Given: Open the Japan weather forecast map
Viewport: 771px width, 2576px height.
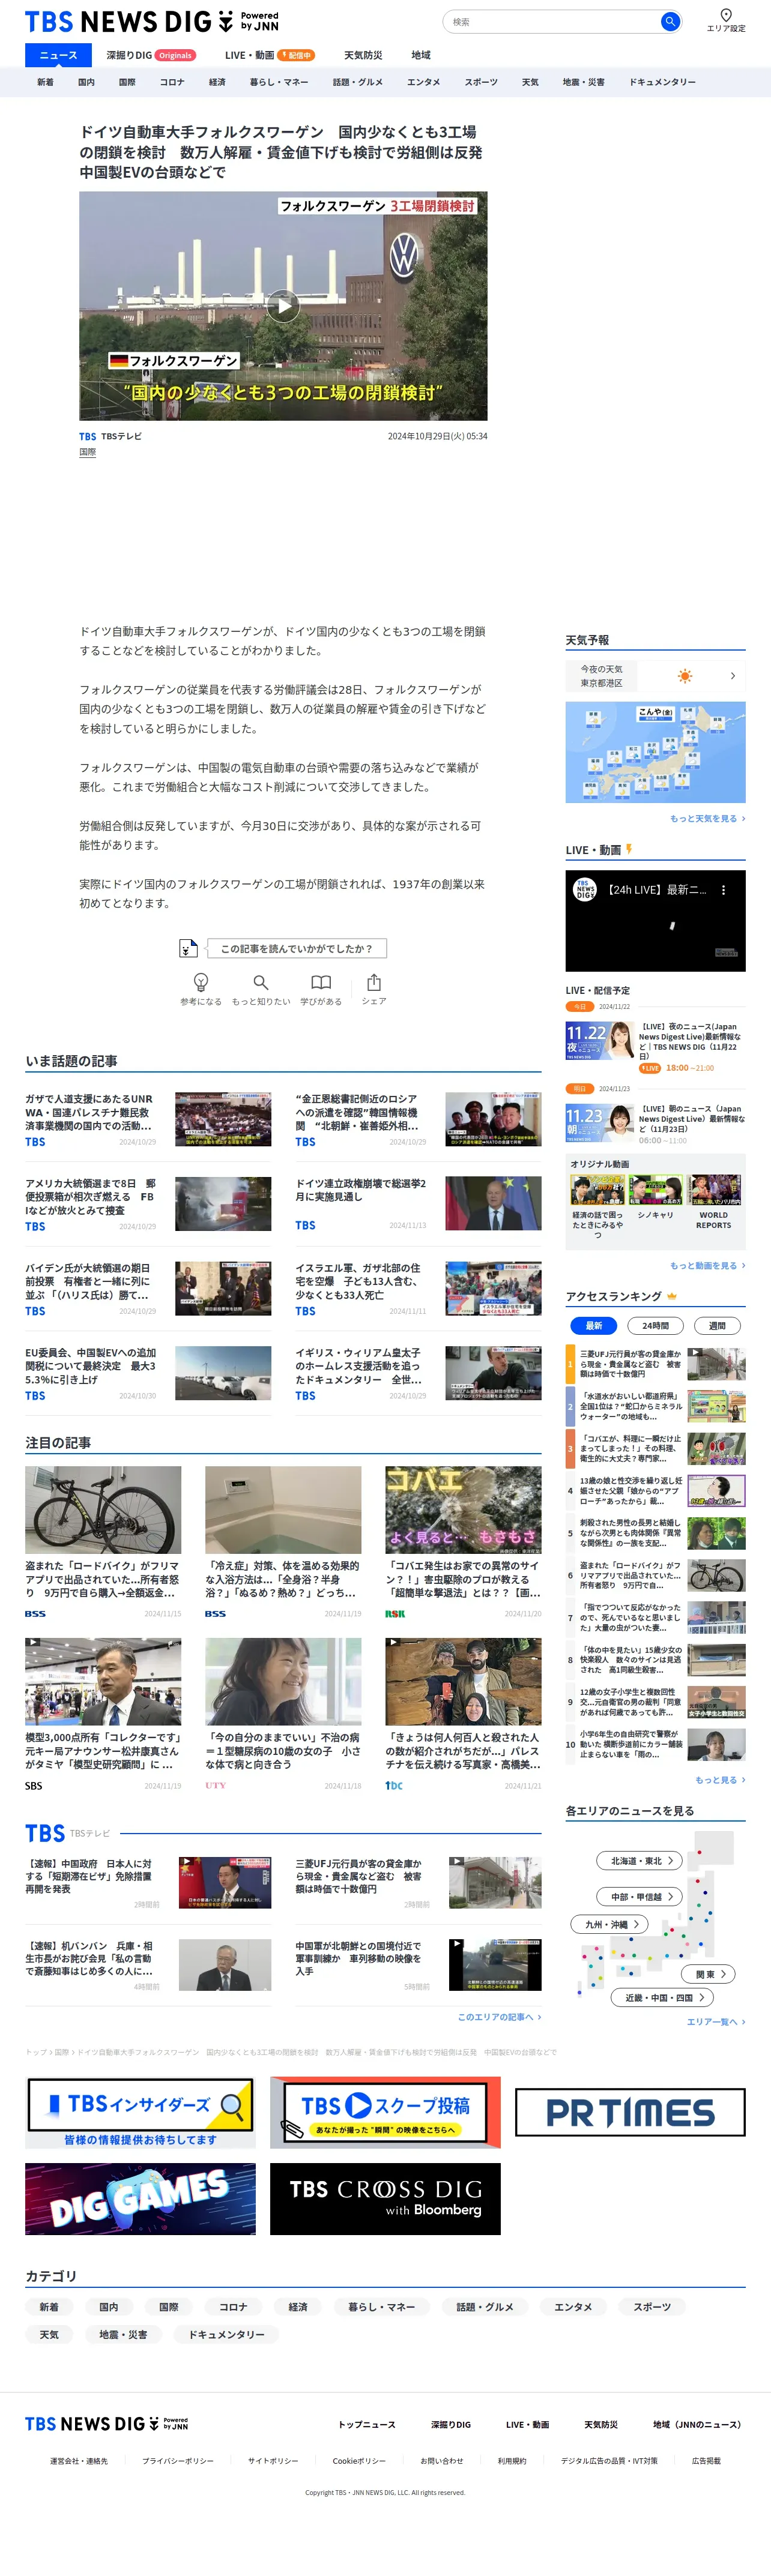Looking at the screenshot, I should point(655,752).
